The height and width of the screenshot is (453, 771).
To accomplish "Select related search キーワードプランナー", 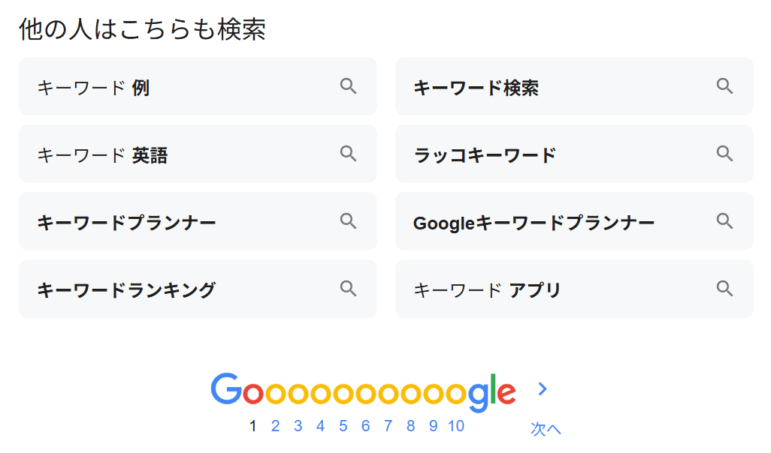I will coord(126,223).
